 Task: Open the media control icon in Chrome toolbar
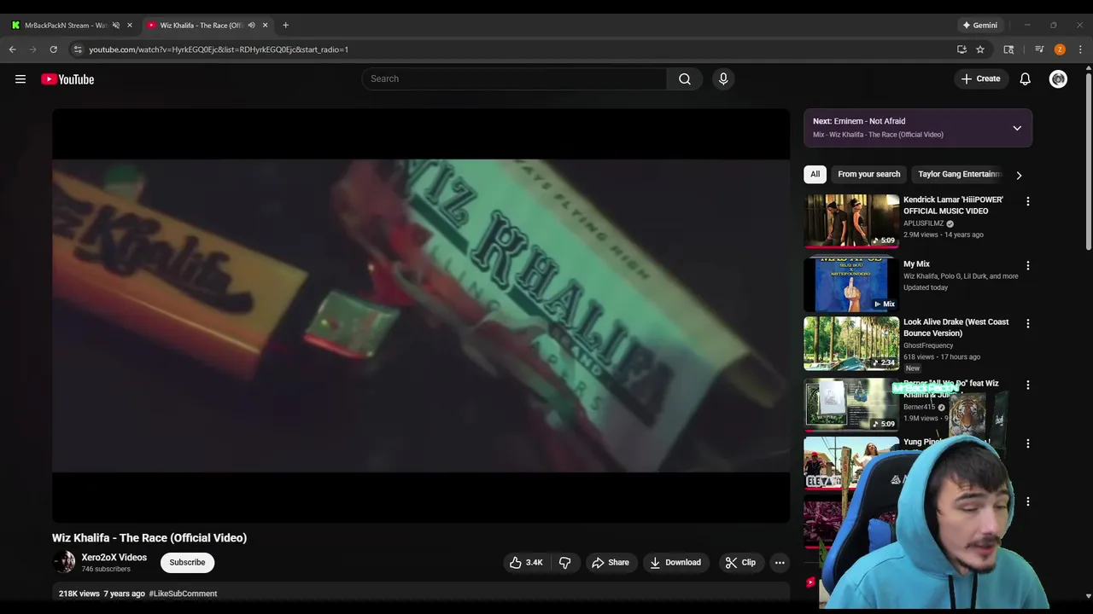(x=1039, y=49)
